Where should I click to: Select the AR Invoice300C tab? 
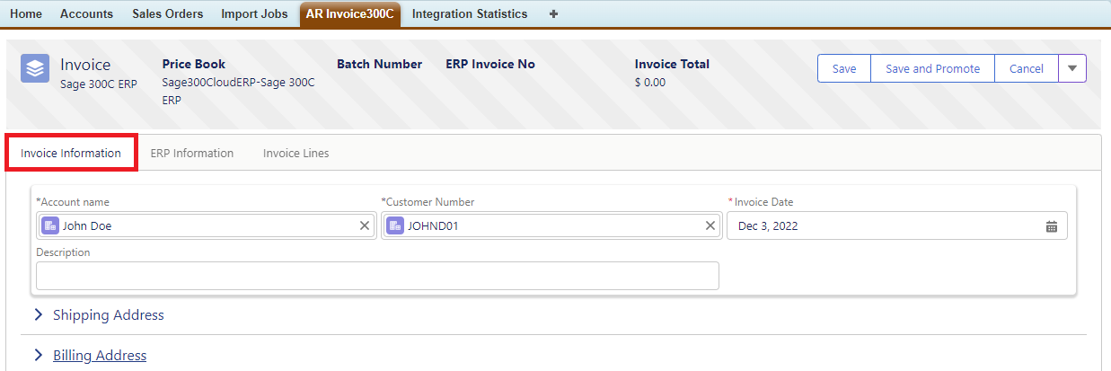[x=350, y=13]
